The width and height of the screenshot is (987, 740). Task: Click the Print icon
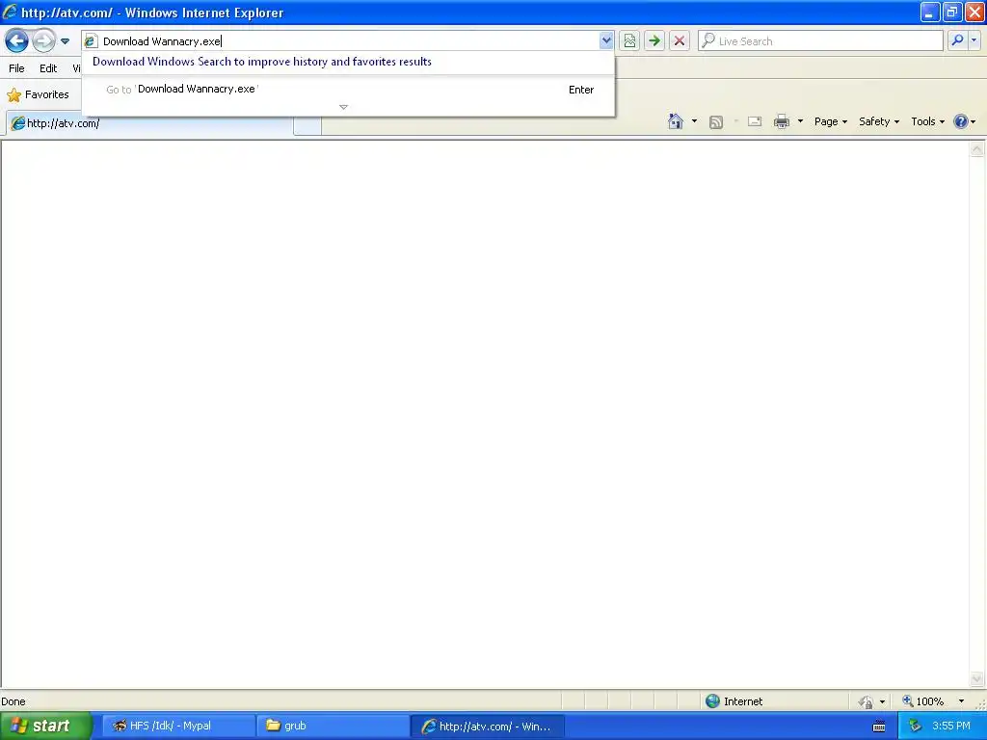[x=782, y=122]
